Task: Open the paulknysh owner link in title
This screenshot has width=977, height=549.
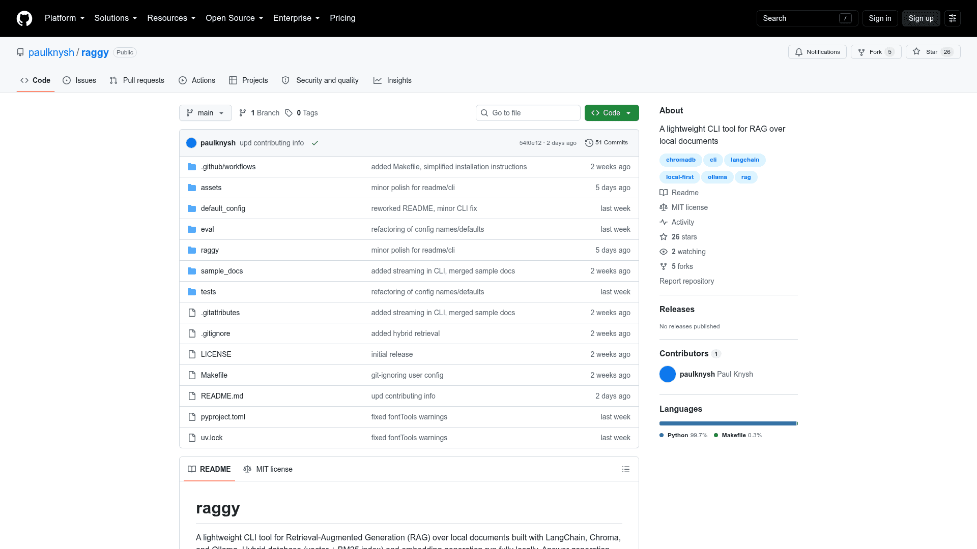Action: click(51, 52)
